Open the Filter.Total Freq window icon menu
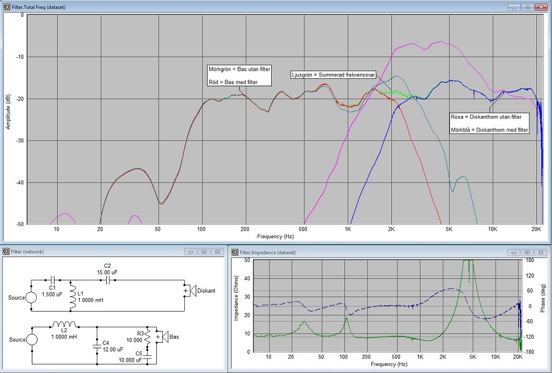Image resolution: width=552 pixels, height=373 pixels. pos(6,7)
